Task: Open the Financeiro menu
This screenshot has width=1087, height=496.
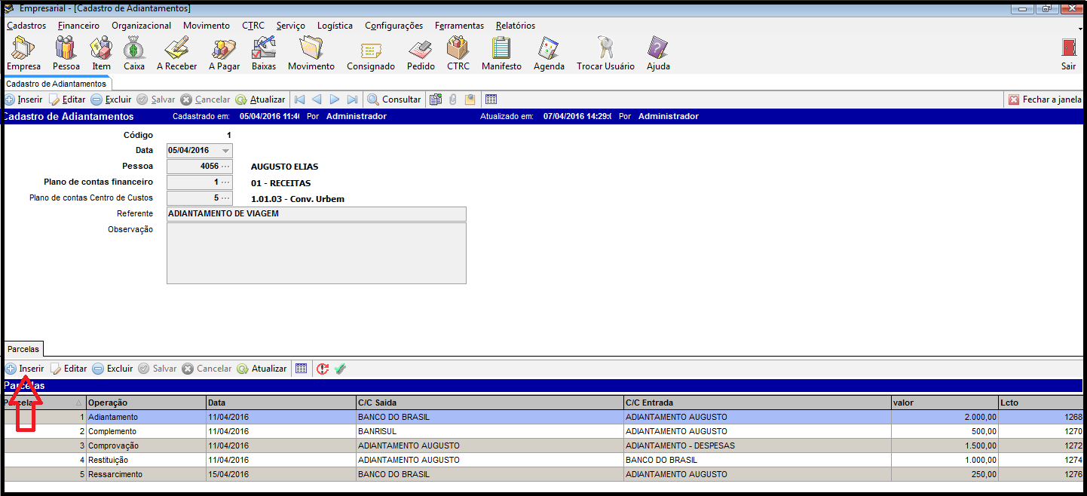Action: click(x=78, y=26)
